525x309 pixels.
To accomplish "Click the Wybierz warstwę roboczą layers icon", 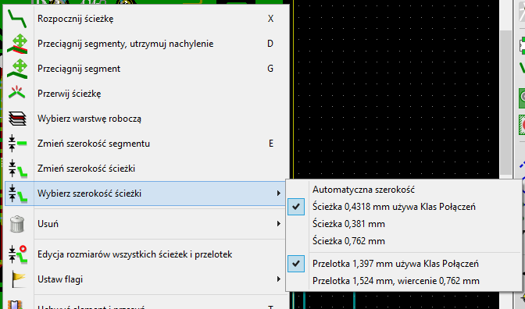I will click(x=17, y=119).
